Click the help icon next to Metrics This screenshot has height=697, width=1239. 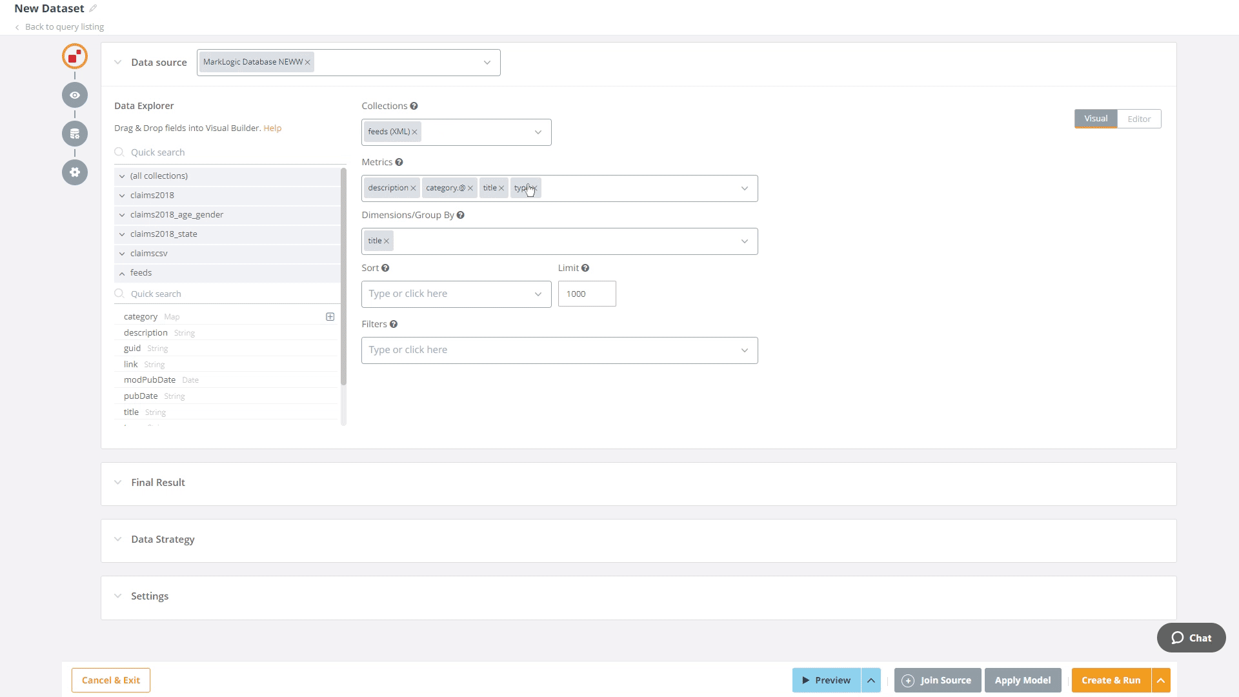pyautogui.click(x=399, y=162)
